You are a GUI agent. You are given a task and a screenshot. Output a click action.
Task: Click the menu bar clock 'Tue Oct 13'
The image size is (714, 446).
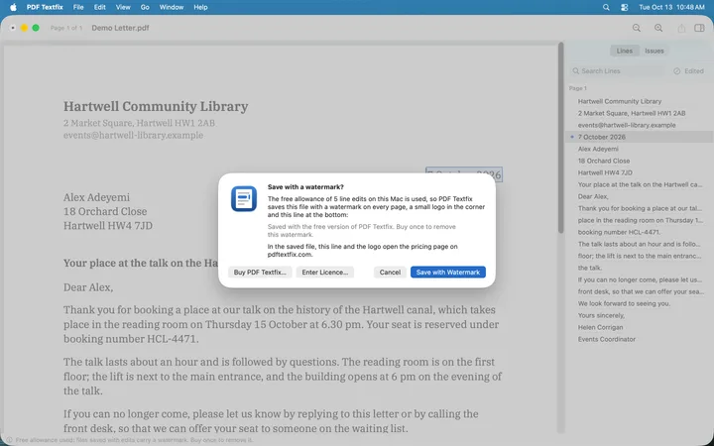671,7
